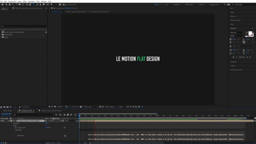
Task: Switch to the Effect Controls tab
Action: coord(28,8)
